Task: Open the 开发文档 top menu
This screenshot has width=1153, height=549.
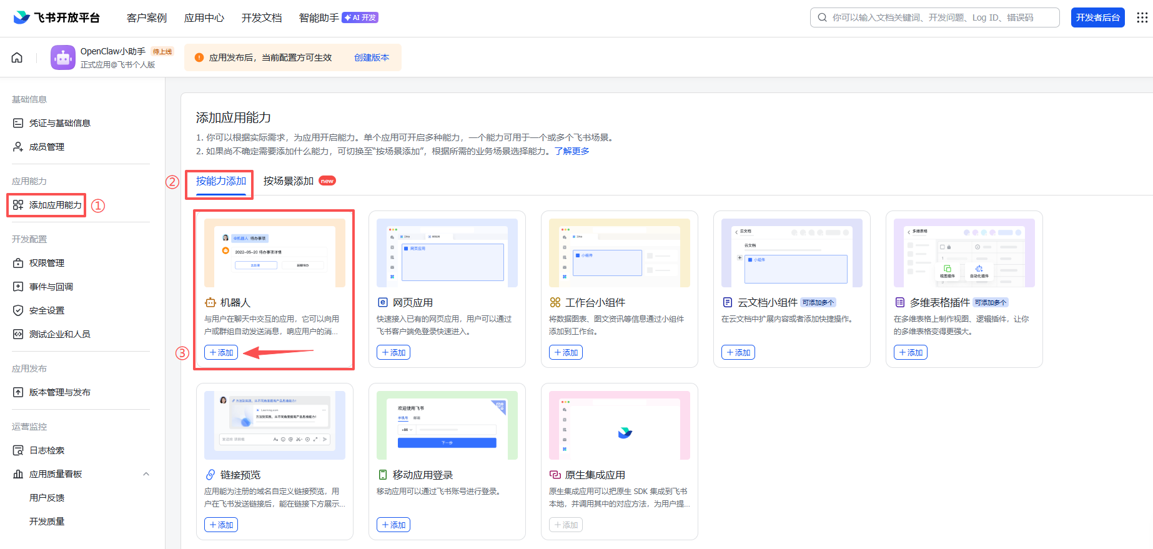Action: 262,17
